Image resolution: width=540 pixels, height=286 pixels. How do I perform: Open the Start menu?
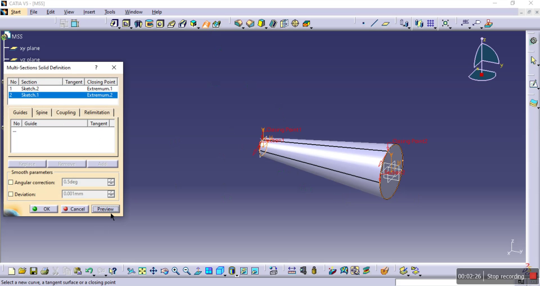(x=16, y=12)
